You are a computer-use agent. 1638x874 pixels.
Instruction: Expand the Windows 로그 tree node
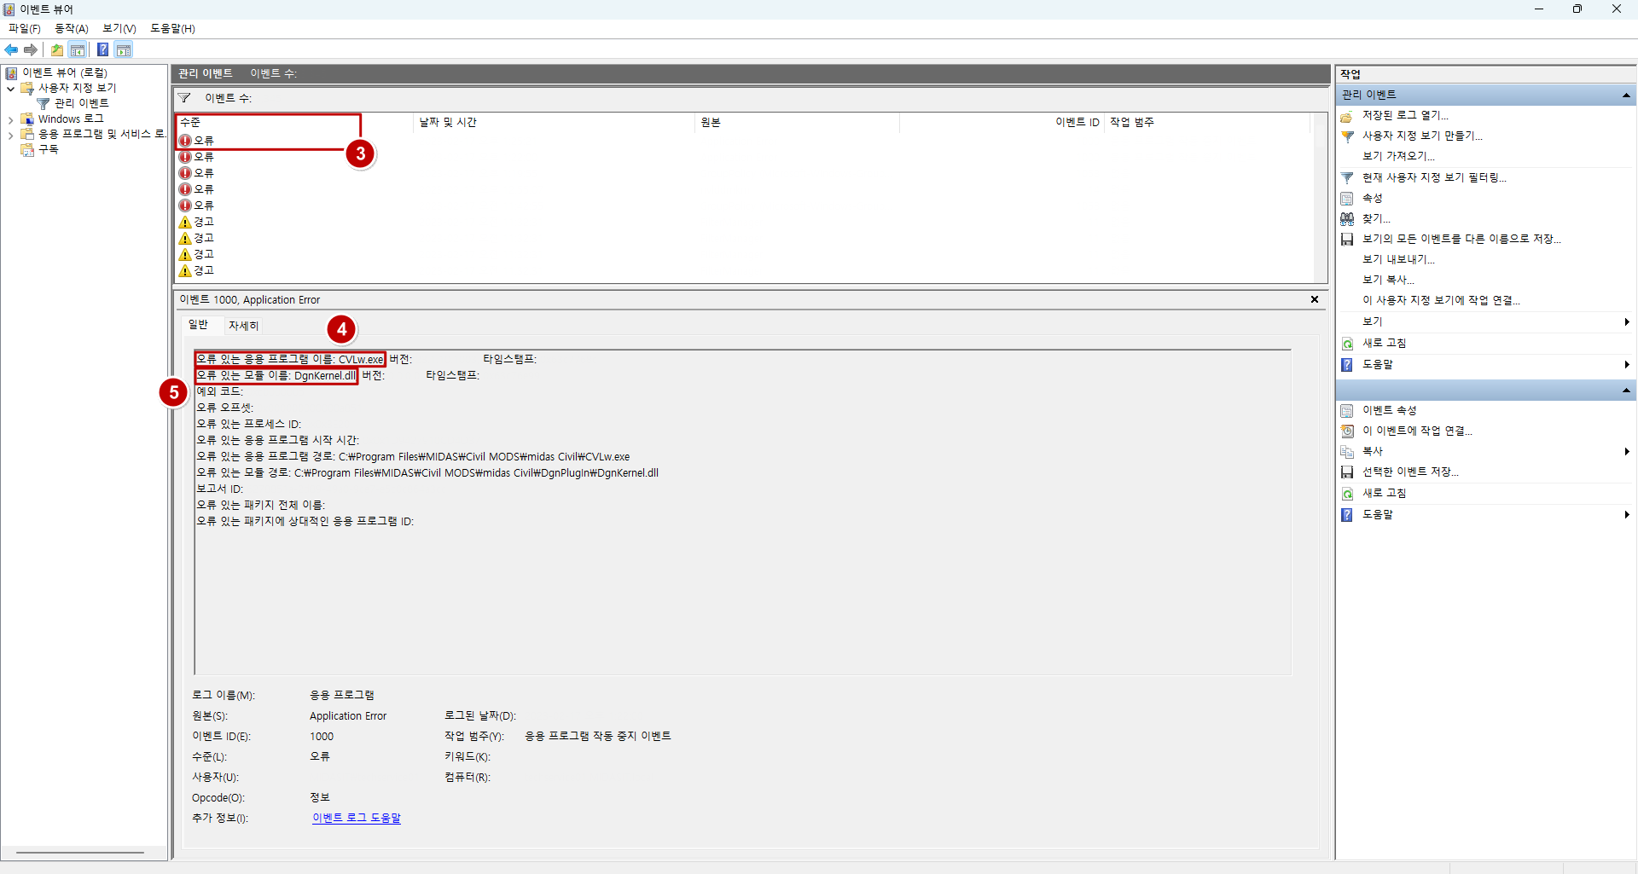pos(10,120)
